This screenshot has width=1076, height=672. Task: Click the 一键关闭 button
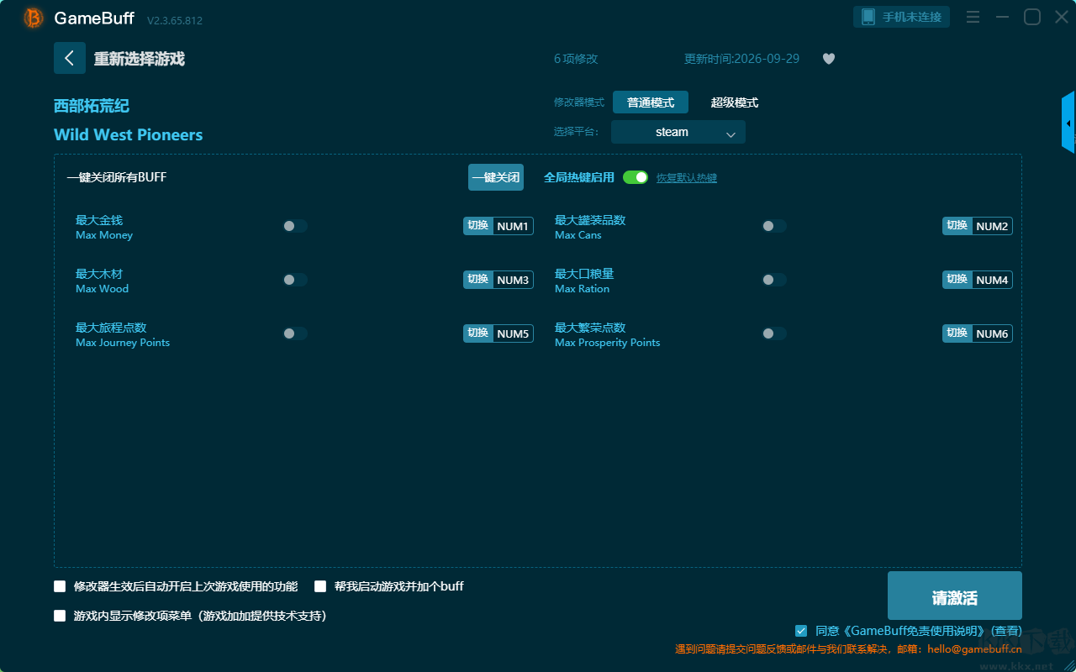click(x=496, y=177)
